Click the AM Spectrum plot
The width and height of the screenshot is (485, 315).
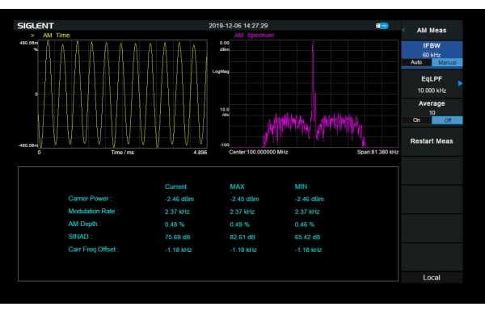click(314, 94)
